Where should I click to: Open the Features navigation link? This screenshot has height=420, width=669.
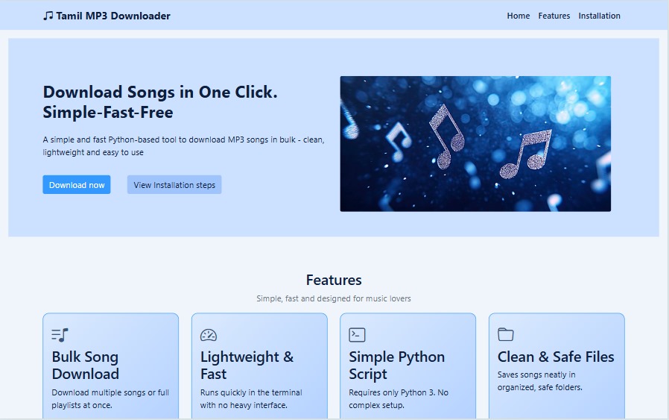tap(554, 16)
